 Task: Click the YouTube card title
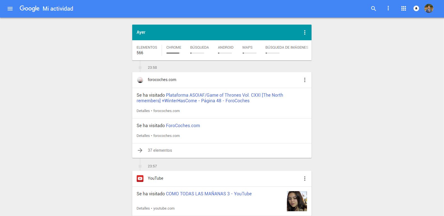click(155, 178)
